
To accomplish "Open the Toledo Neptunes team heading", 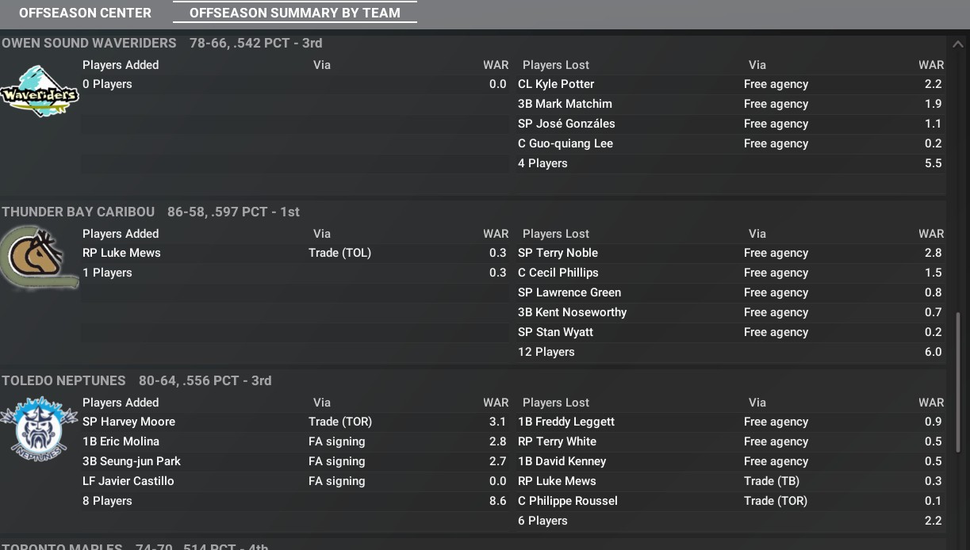I will point(63,380).
